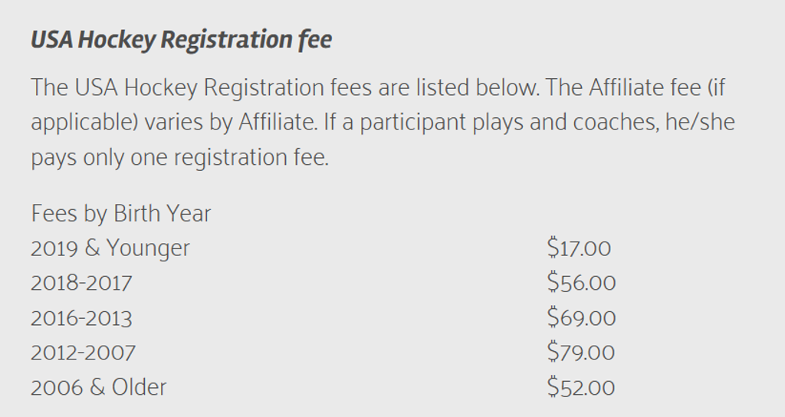Click the "2012-2007" birth year label
This screenshot has height=417, width=785.
click(83, 353)
